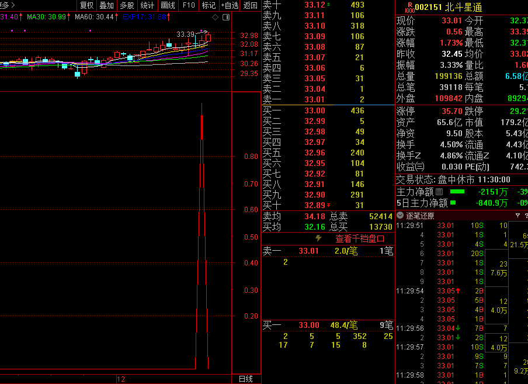Collapse the 逐笔还原 panel with round arrow

pyautogui.click(x=400, y=215)
